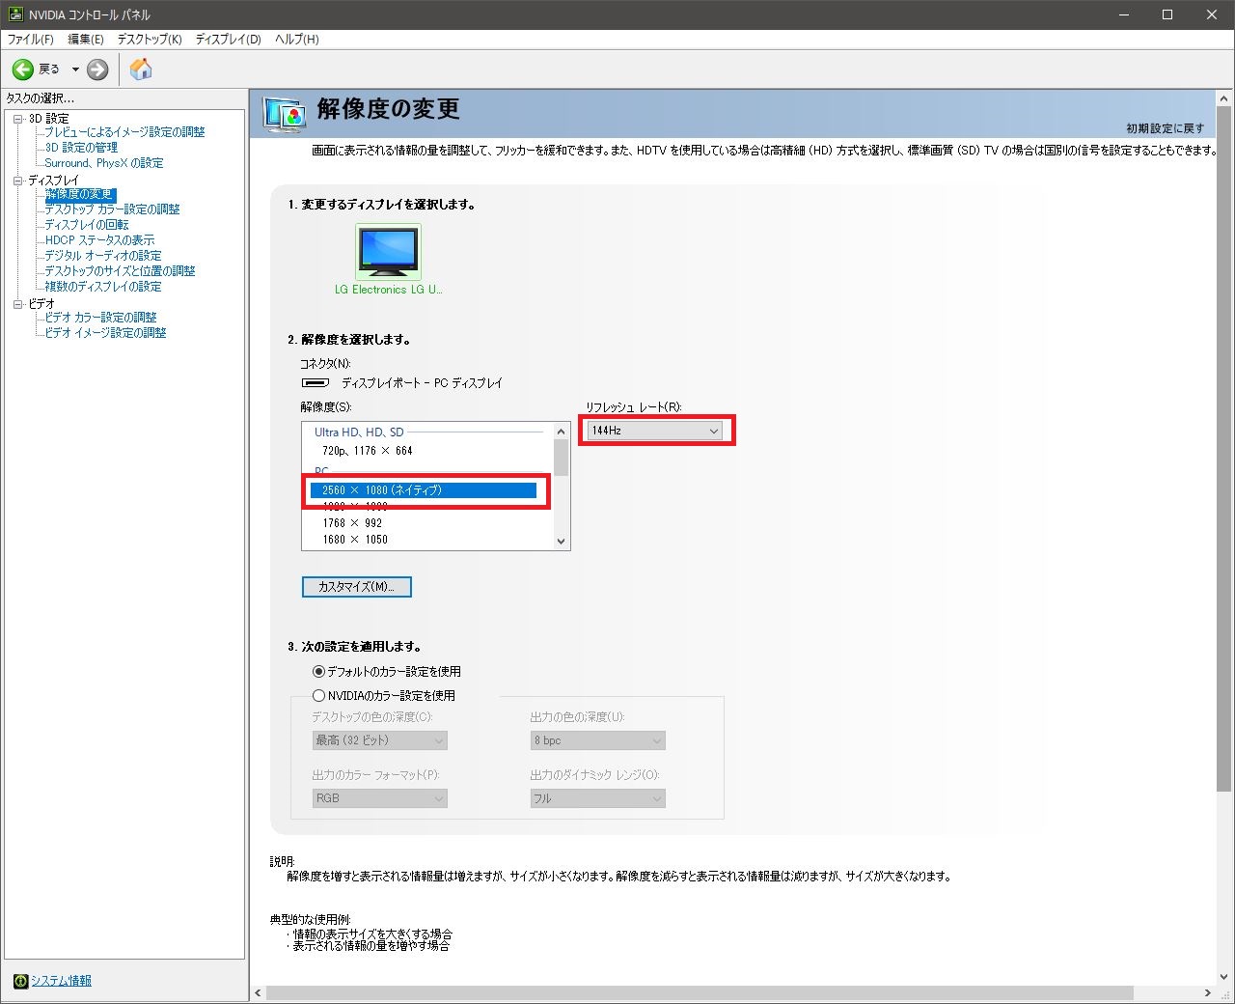Minimize the NVIDIA control panel window
Viewport: 1235px width, 1004px height.
pyautogui.click(x=1123, y=14)
